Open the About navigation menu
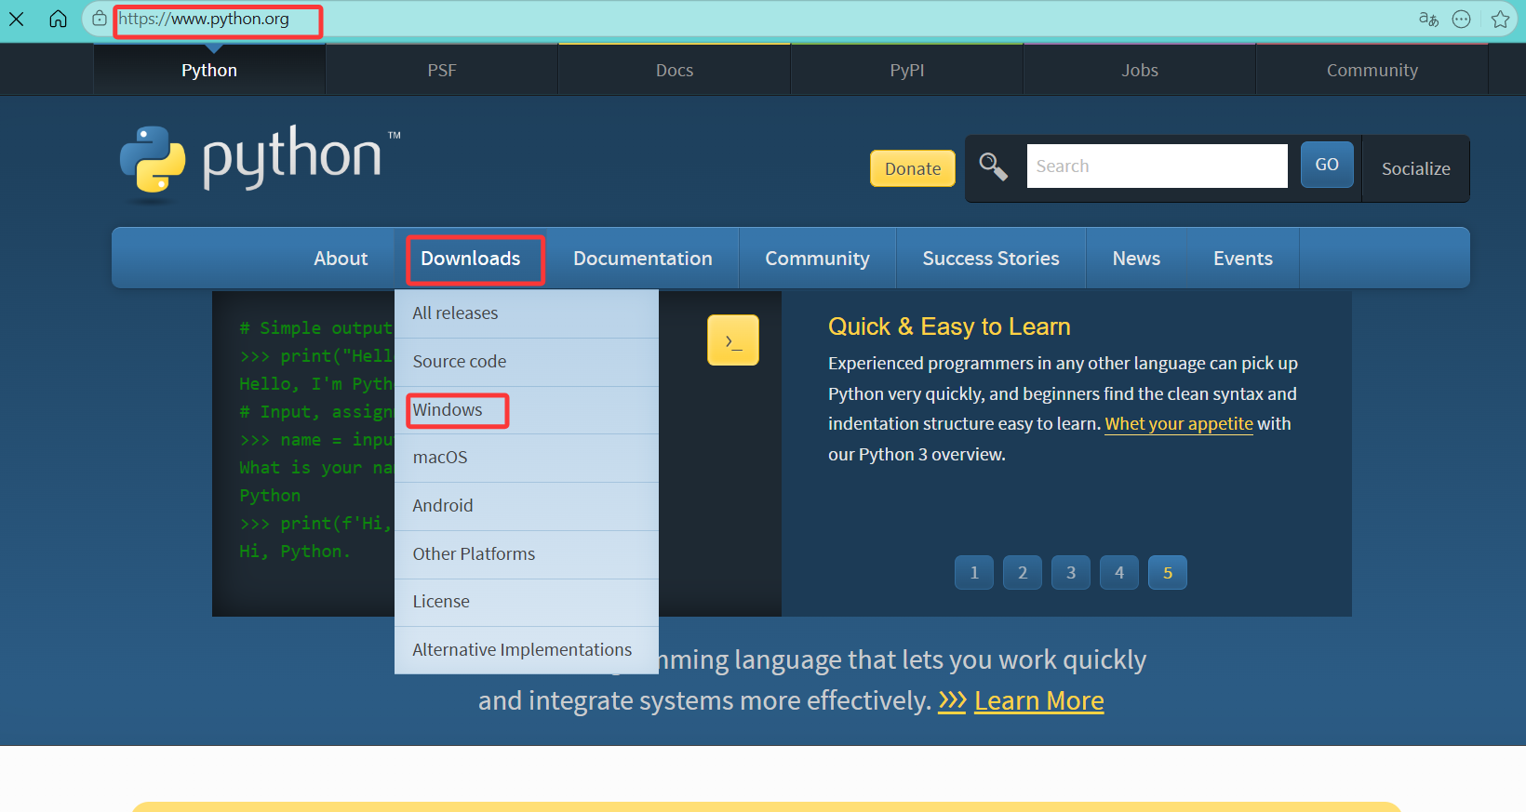1526x812 pixels. click(x=341, y=259)
